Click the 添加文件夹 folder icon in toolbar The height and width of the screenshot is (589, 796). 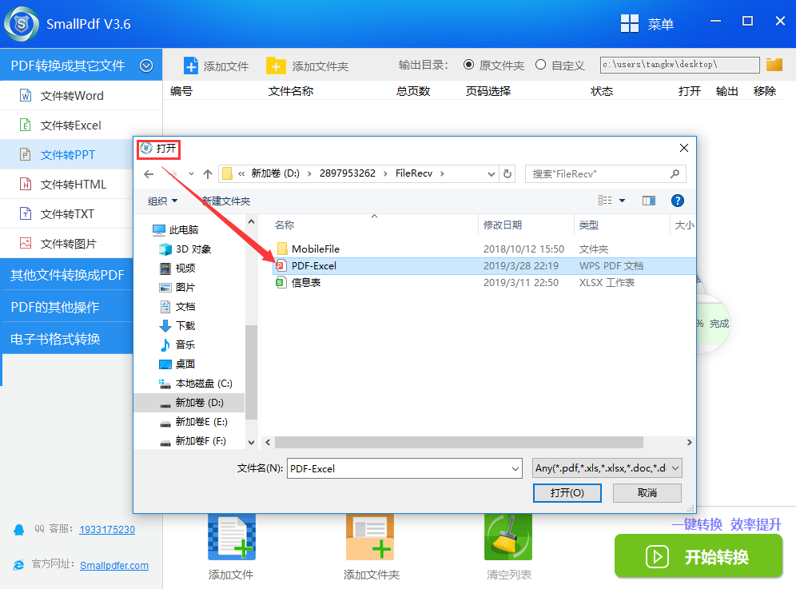tap(276, 66)
